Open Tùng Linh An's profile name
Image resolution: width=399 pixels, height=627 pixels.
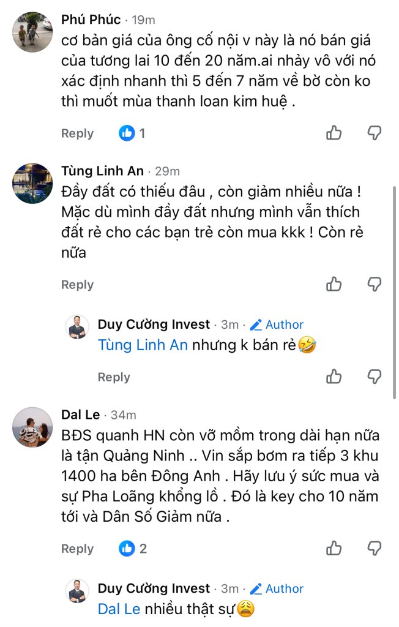[102, 171]
